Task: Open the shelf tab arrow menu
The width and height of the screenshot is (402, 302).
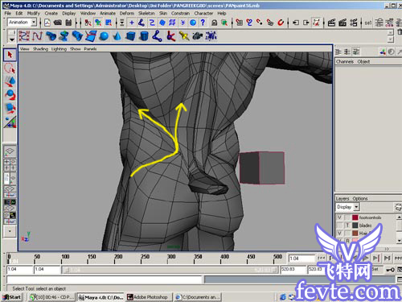Action: (x=11, y=39)
